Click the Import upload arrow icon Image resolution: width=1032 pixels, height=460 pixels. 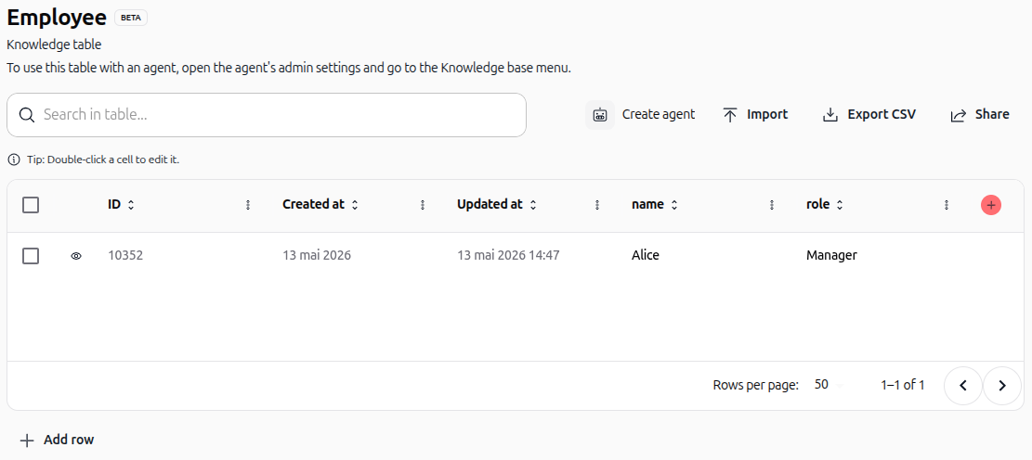click(x=730, y=115)
